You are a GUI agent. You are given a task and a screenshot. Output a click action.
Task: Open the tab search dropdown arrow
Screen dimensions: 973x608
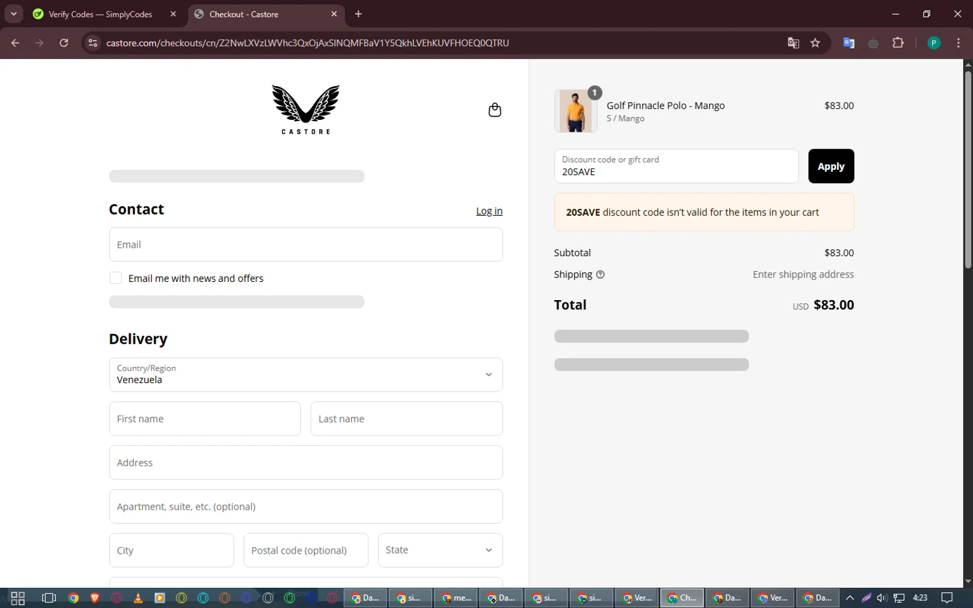14,14
